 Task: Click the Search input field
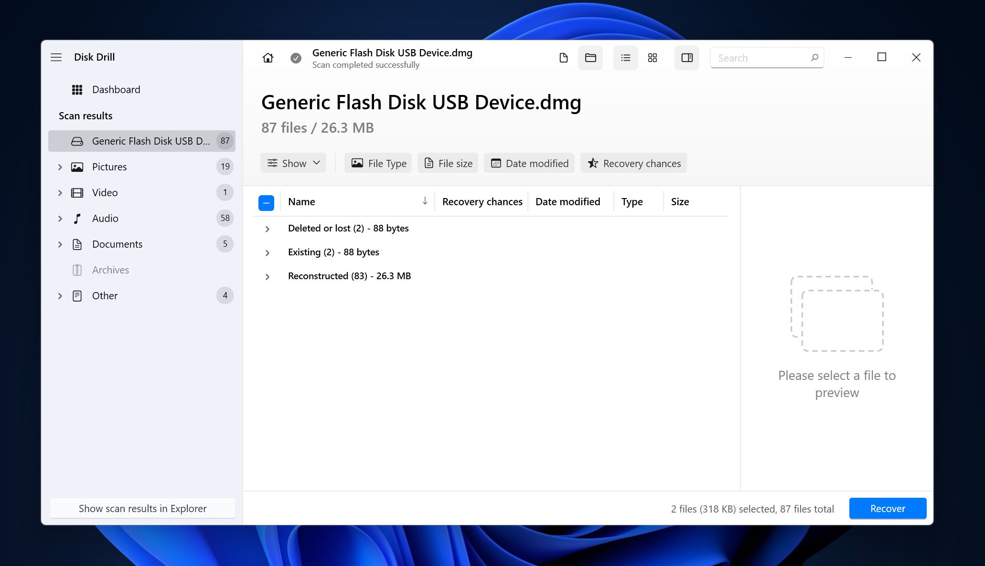tap(768, 57)
